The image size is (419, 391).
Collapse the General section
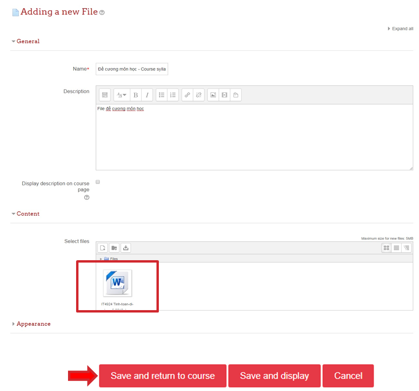click(x=28, y=41)
